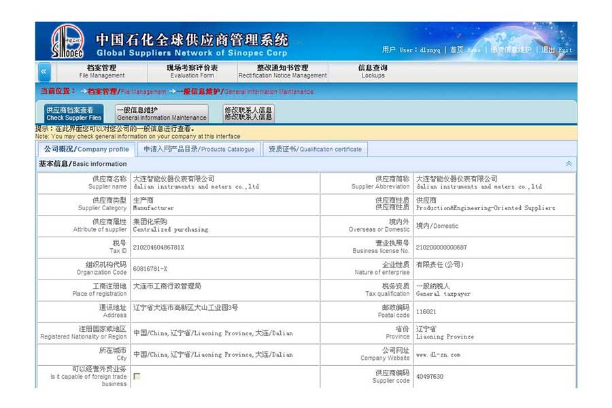The image size is (612, 408).
Task: Click the company website www.dl-zn.com
Action: (x=438, y=354)
